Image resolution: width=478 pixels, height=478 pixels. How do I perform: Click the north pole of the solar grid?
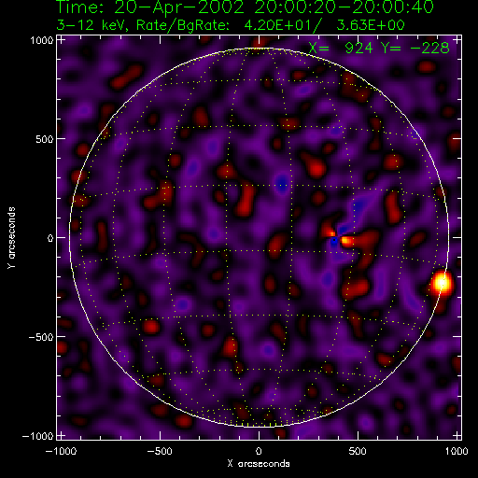coord(259,49)
